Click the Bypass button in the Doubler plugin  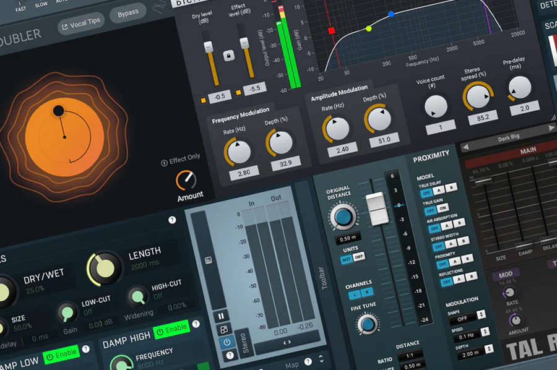(x=127, y=13)
